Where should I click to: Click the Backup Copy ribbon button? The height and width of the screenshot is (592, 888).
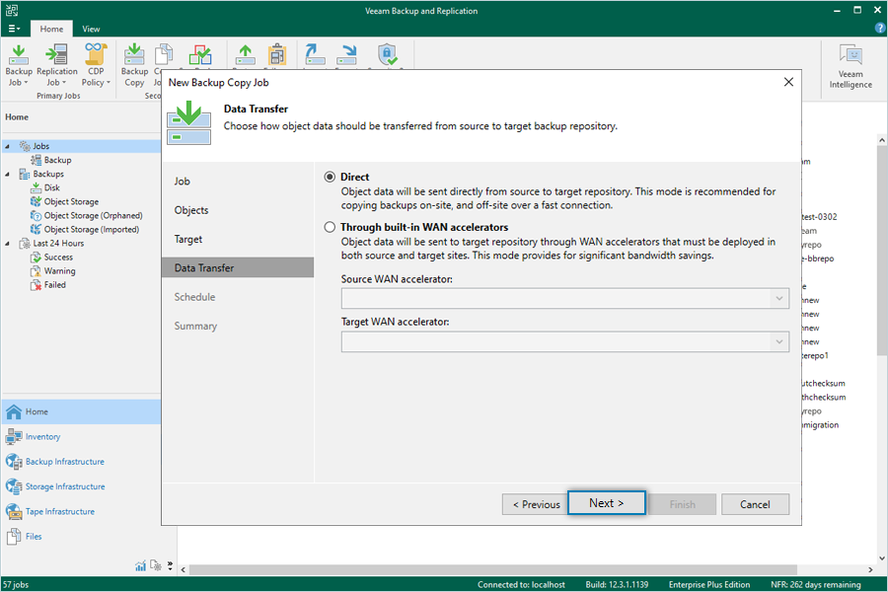pos(134,65)
